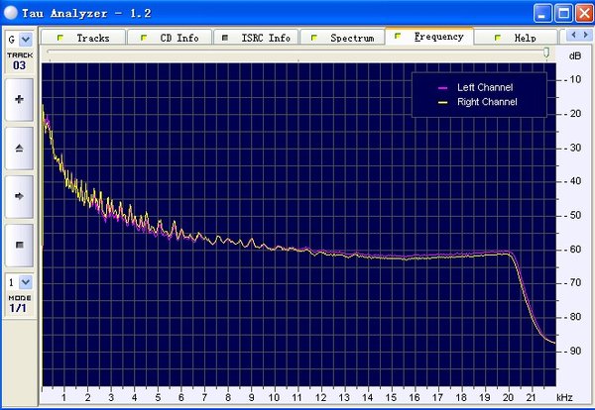
Task: Click the right arrow play button
Action: (20, 196)
